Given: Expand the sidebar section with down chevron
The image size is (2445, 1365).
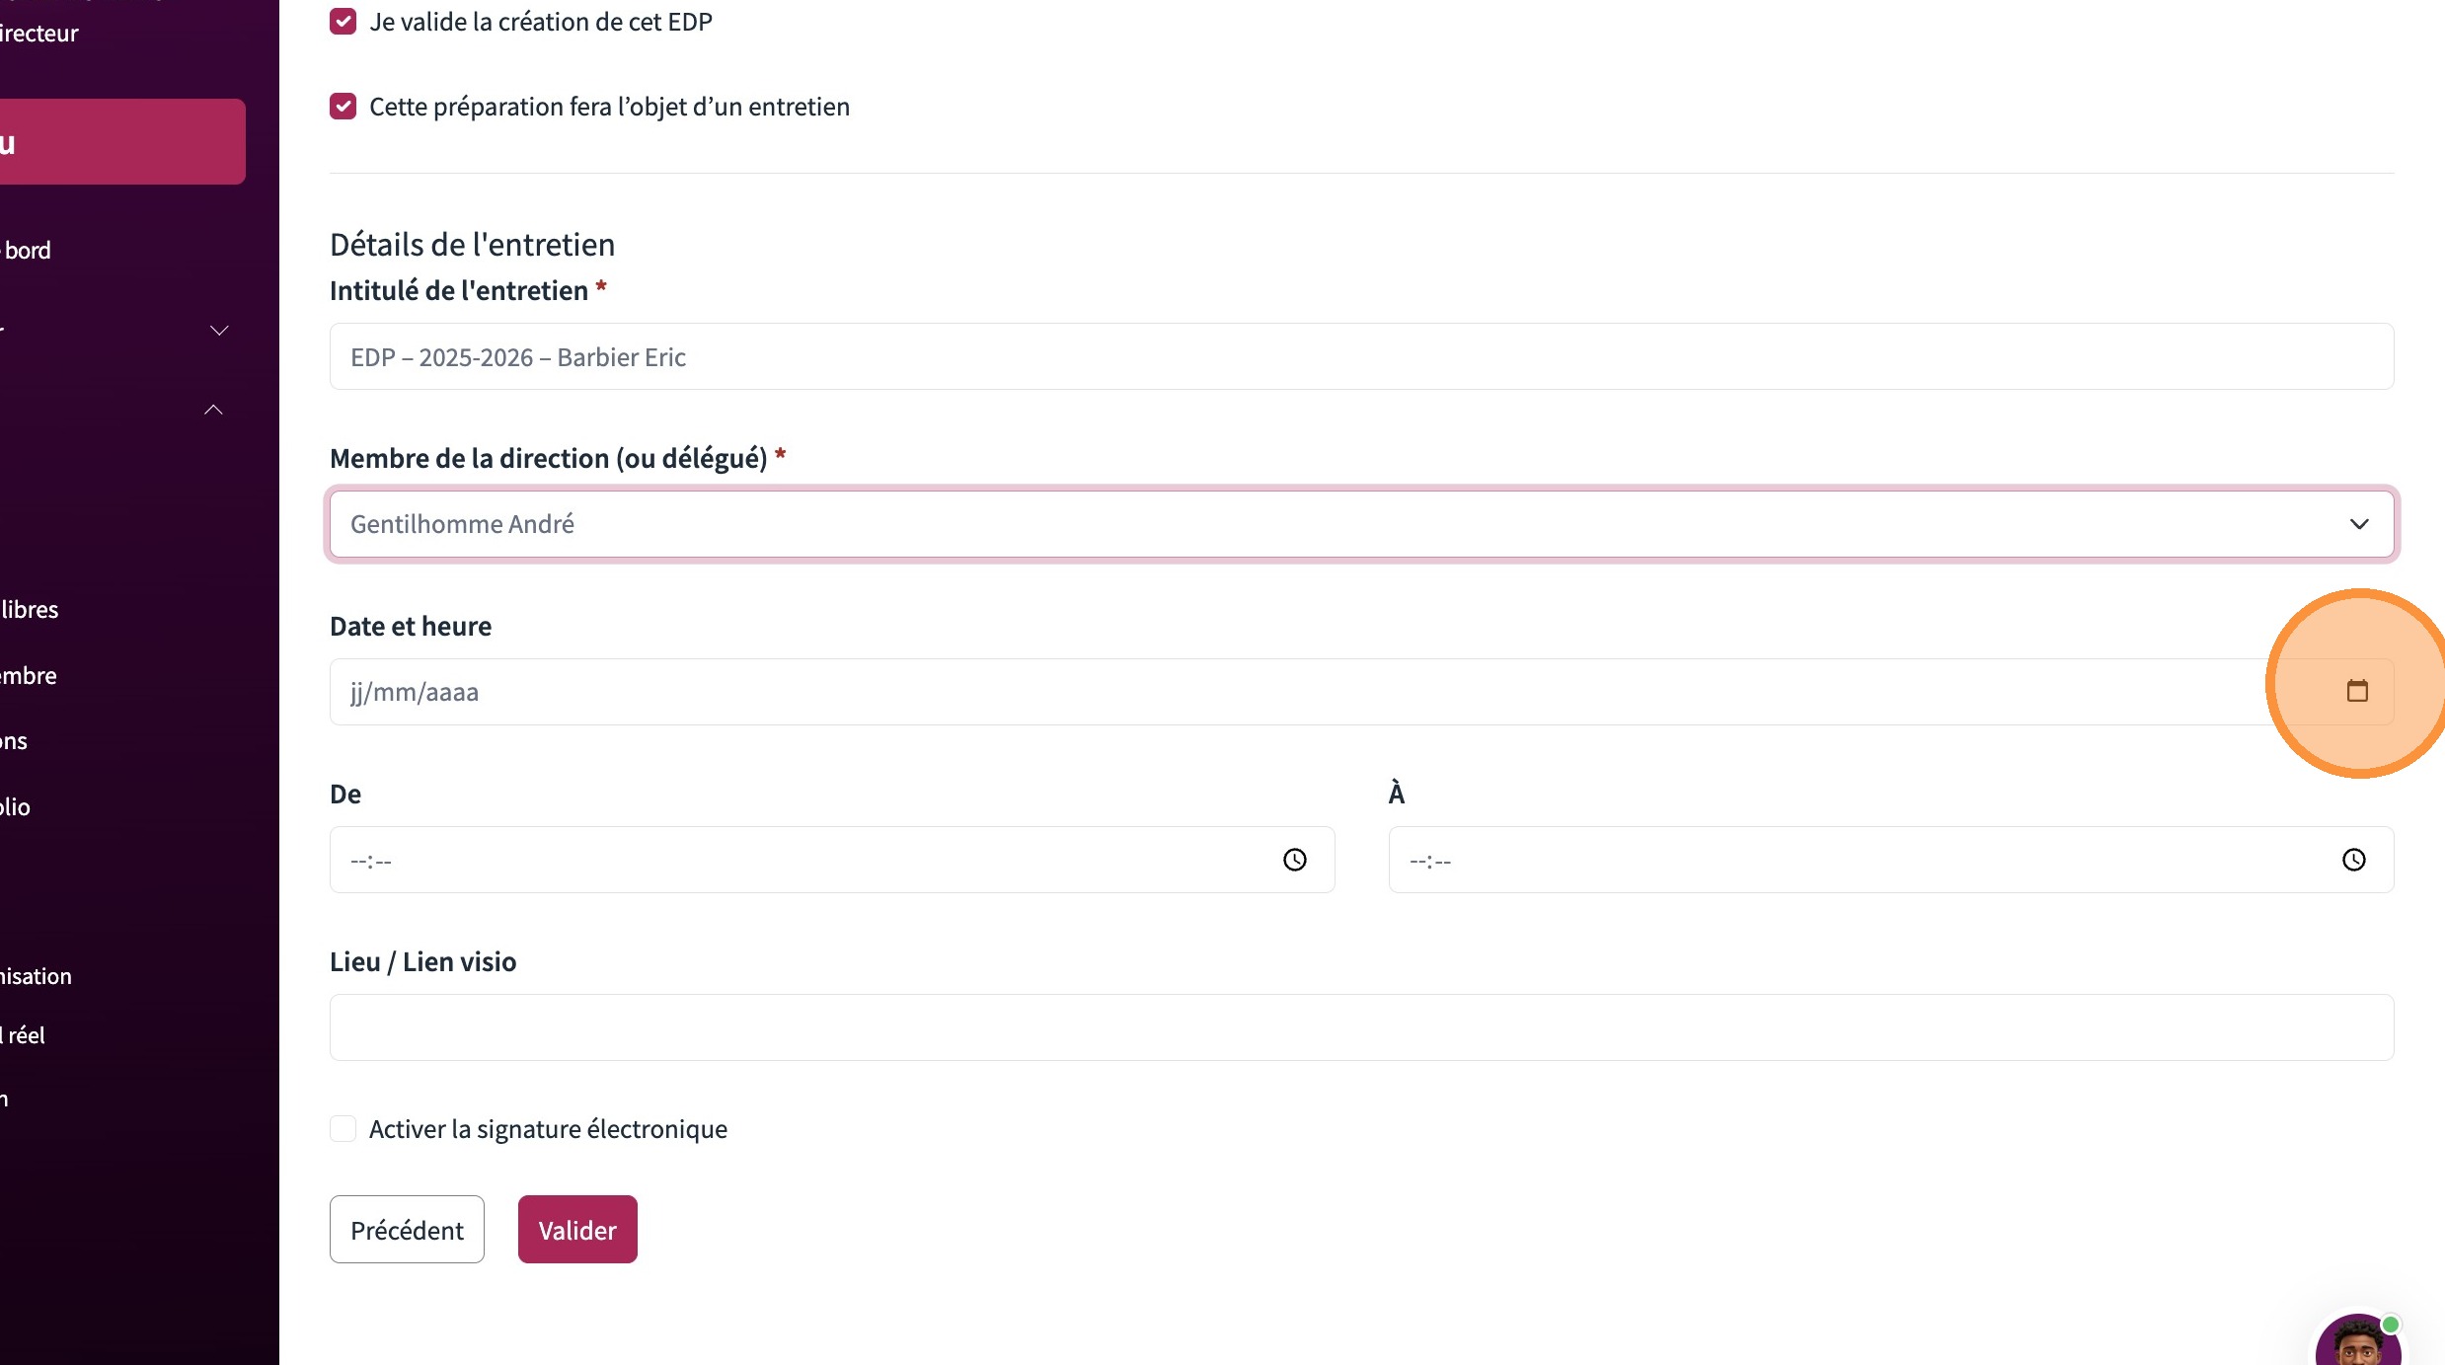Looking at the screenshot, I should coord(219,331).
